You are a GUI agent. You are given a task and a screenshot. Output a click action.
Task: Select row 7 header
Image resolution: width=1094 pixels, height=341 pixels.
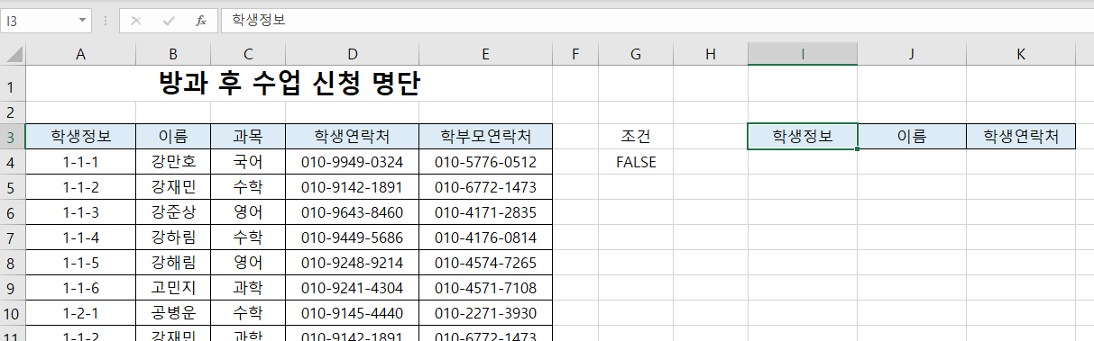13,238
